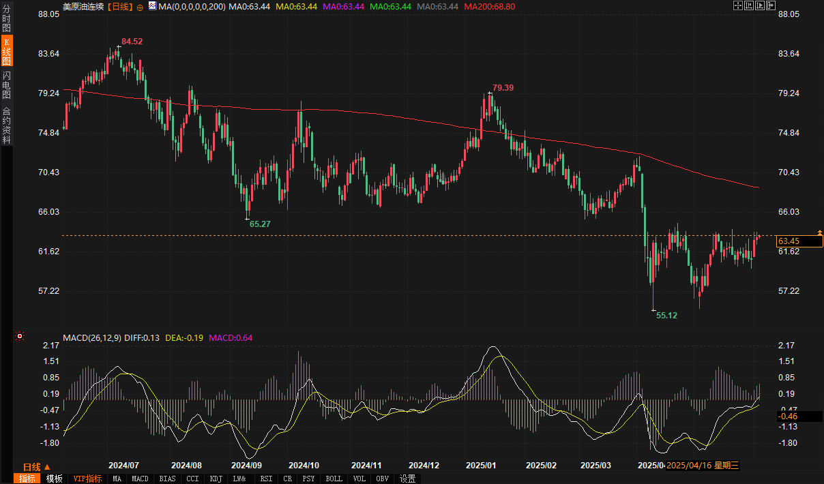Click the 84.52 high price label

[x=132, y=42]
